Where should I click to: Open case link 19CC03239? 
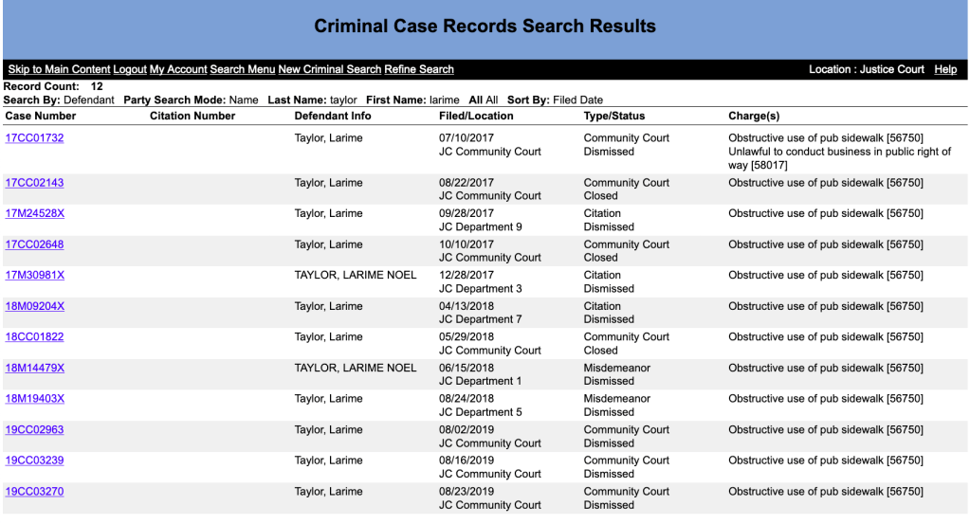(x=34, y=461)
